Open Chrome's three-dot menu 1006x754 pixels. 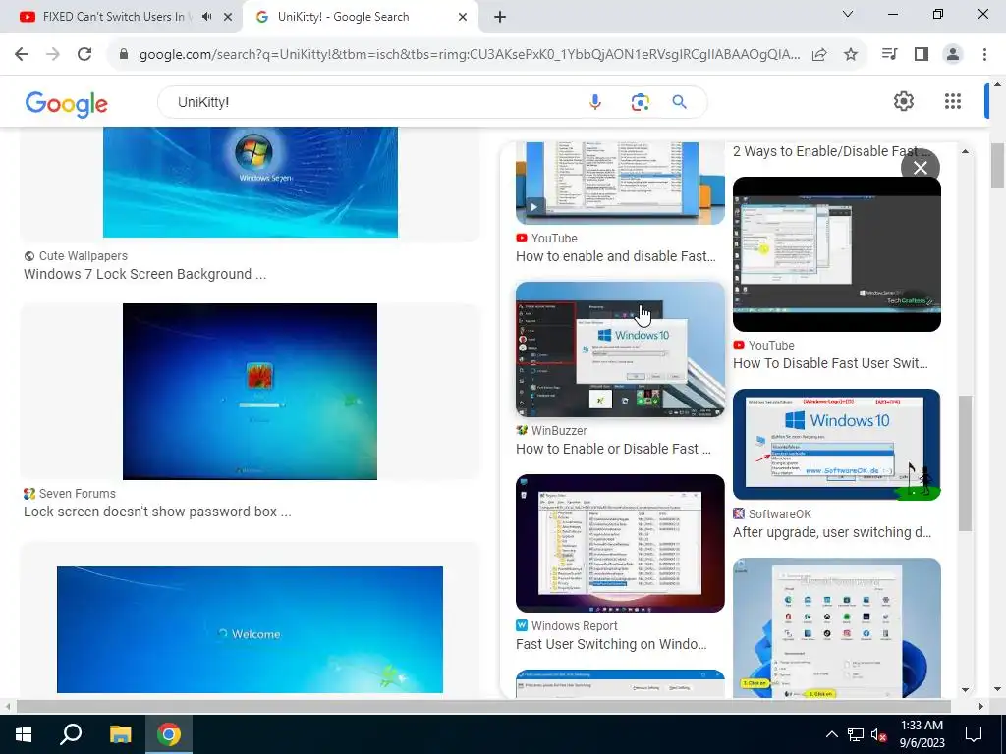coord(984,55)
